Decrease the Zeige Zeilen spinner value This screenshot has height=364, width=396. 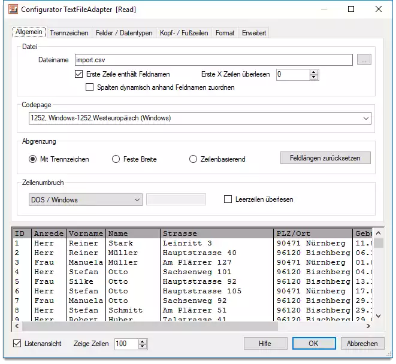[x=143, y=347]
